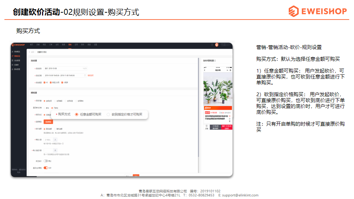Click the red link beside the date field

[x=91, y=75]
